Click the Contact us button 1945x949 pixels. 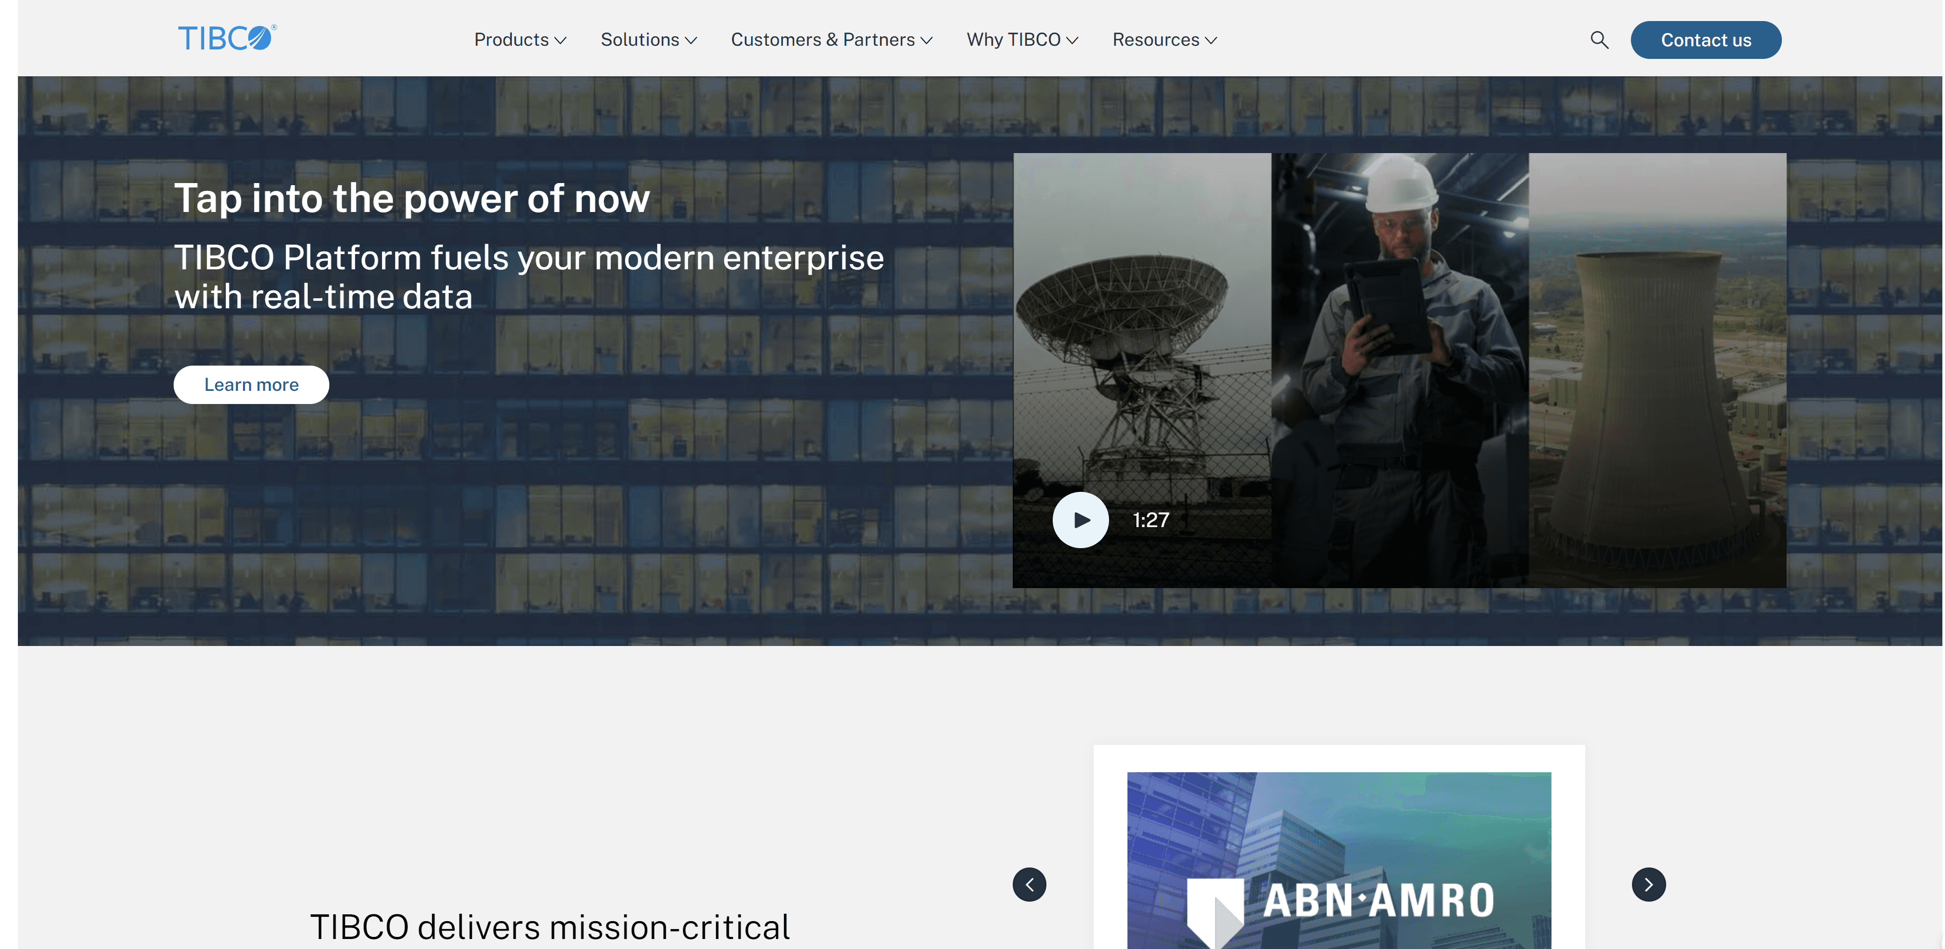[1706, 40]
